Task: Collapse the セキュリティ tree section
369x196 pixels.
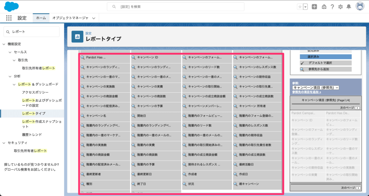Action: tap(4, 143)
